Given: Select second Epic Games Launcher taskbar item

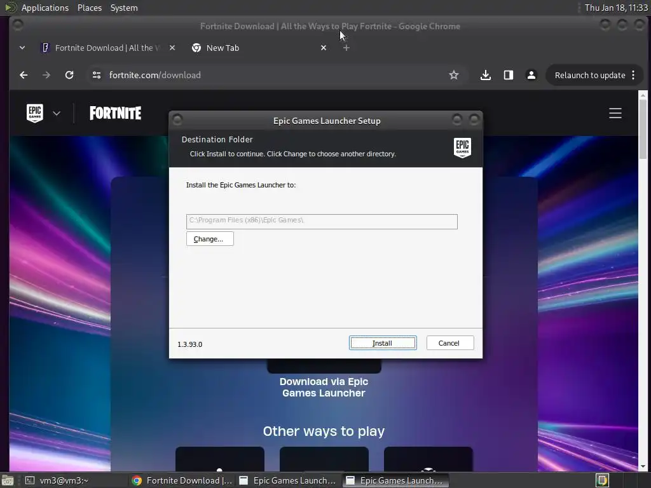Looking at the screenshot, I should pos(395,480).
